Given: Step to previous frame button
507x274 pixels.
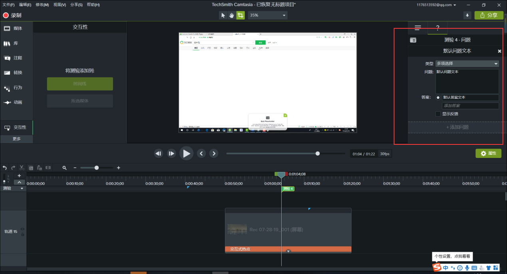Looking at the screenshot, I should [x=159, y=153].
